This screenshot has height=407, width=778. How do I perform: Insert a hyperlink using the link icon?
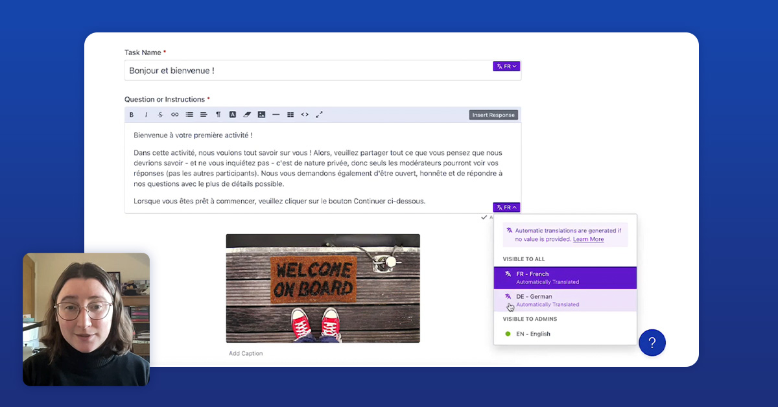coord(174,115)
